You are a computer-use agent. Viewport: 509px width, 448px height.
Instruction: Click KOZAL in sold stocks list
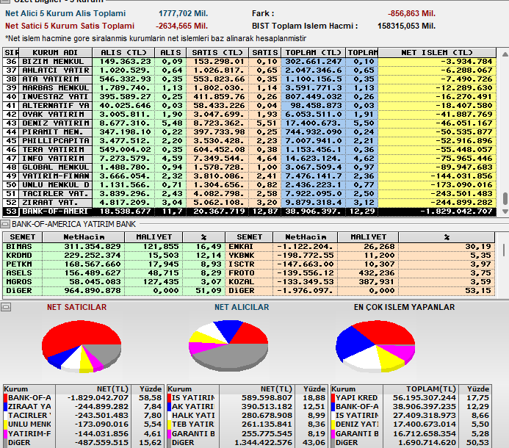pos(242,282)
